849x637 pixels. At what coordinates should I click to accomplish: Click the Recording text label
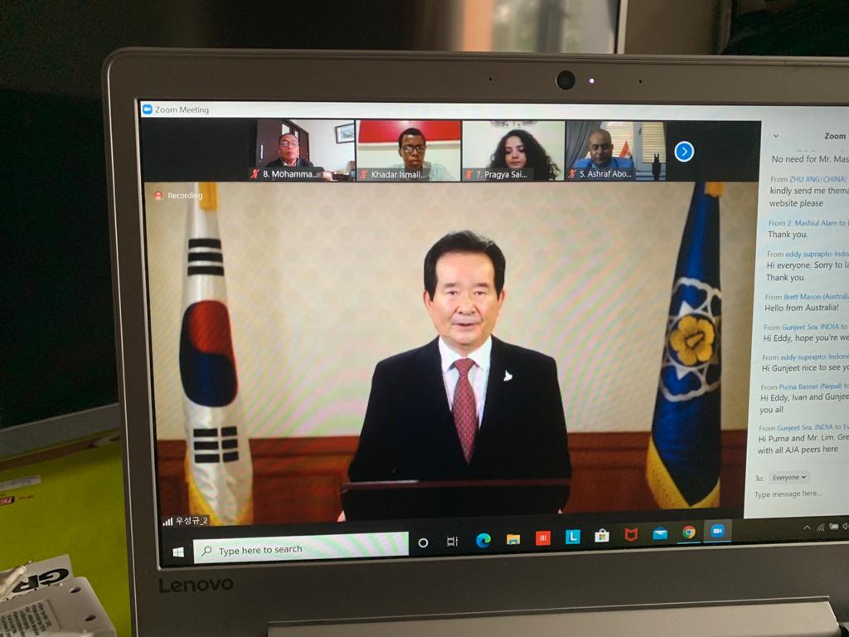[x=185, y=196]
